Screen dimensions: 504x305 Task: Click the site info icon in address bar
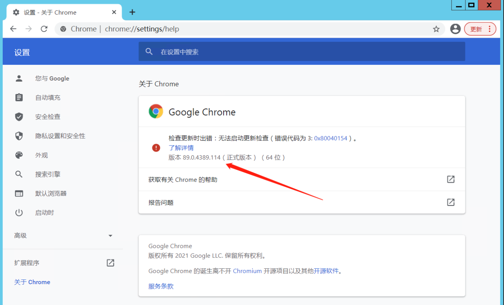[63, 29]
